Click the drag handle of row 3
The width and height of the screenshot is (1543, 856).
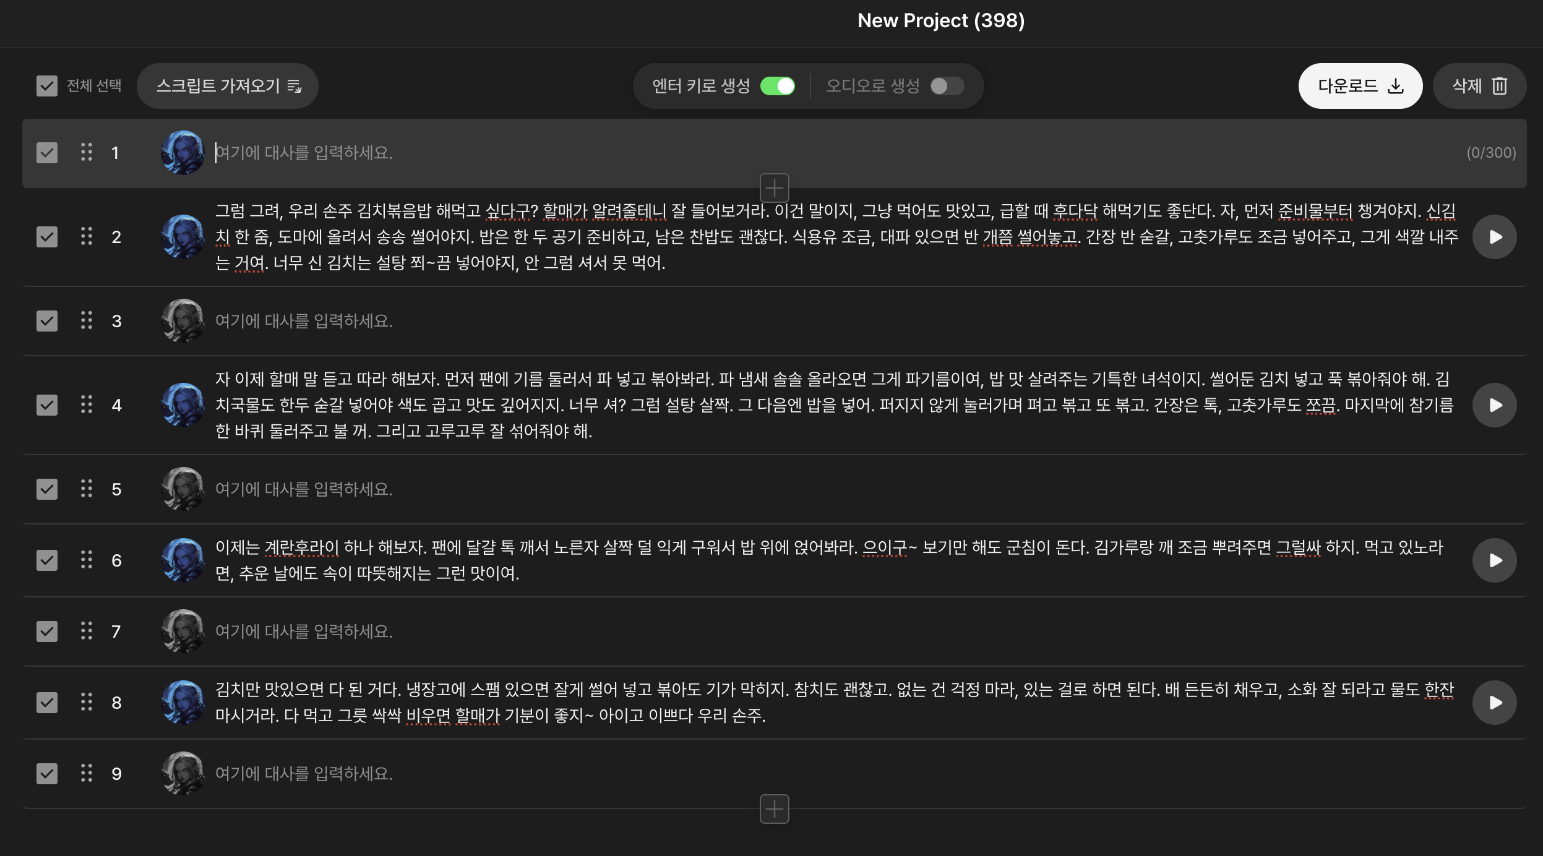(x=87, y=320)
